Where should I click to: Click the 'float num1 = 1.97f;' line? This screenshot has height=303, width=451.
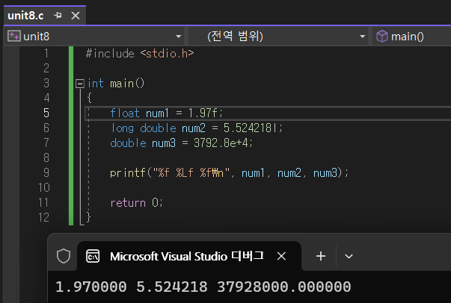tap(166, 113)
